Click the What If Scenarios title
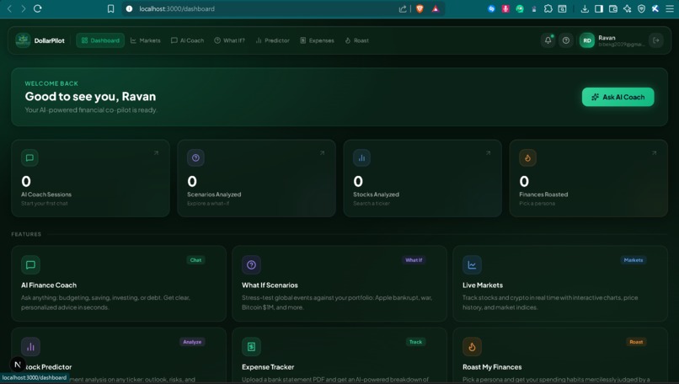Viewport: 679px width, 384px height. [270, 285]
